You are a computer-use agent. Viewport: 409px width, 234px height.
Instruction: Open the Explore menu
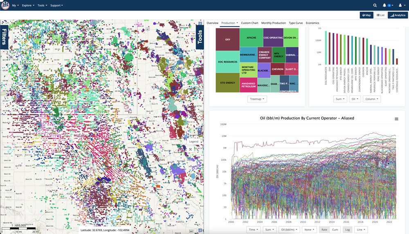point(28,5)
